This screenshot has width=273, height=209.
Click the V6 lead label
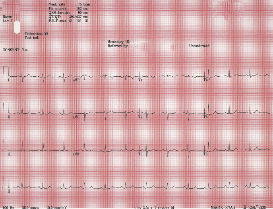[205, 154]
